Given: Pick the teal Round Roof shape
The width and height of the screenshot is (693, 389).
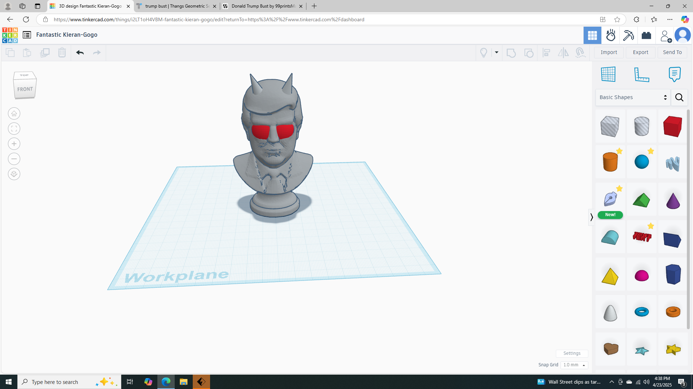Looking at the screenshot, I should click(x=610, y=237).
